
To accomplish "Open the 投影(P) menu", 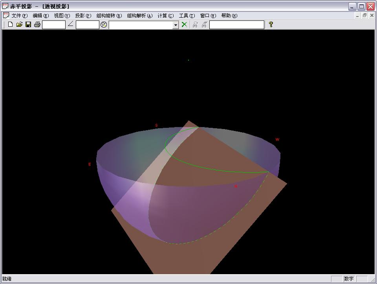I will click(x=83, y=16).
